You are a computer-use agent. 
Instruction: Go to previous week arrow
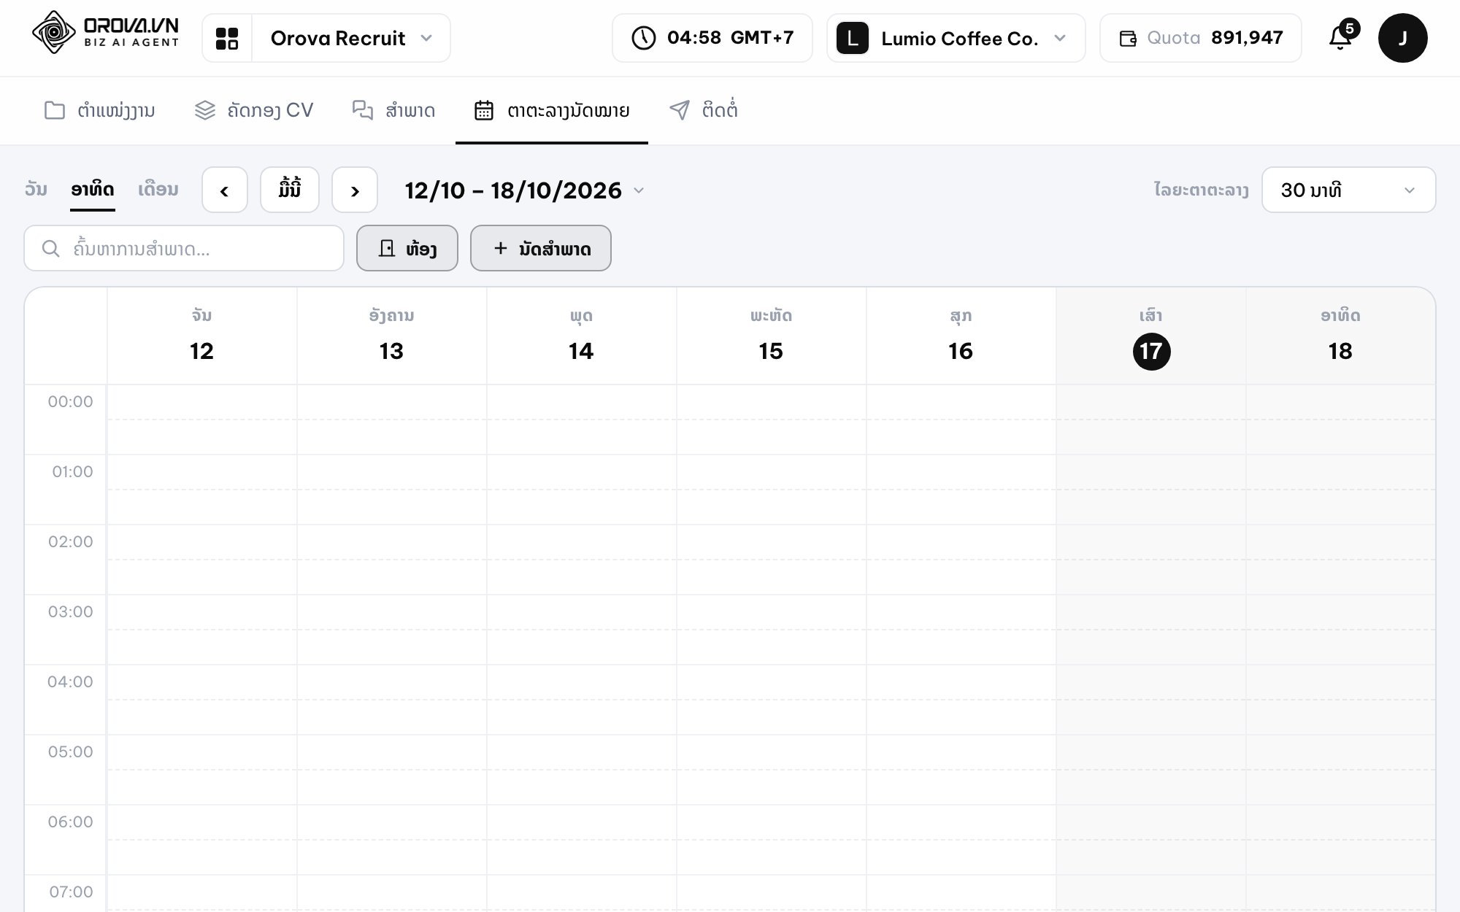[225, 190]
